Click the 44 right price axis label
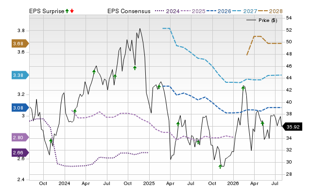Screen dimensions: 311x186 (289, 78)
